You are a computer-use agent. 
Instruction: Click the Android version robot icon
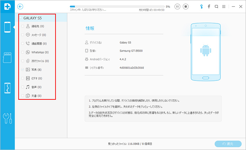click(x=86, y=59)
